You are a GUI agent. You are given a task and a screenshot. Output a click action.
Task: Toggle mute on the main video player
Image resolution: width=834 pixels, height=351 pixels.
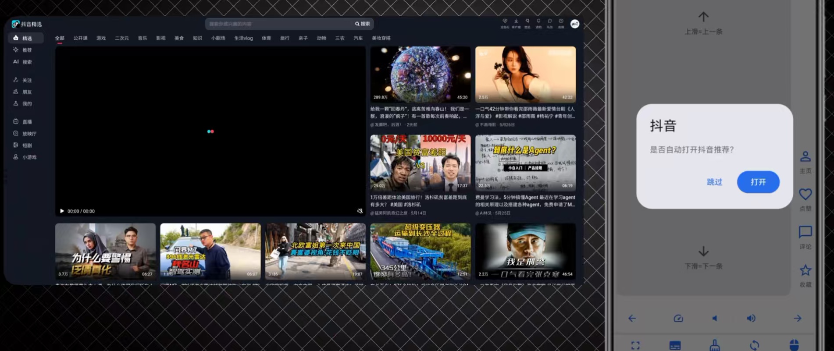[x=360, y=211]
